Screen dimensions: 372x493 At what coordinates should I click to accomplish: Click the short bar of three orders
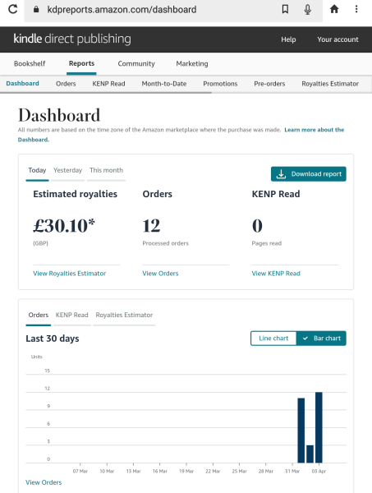click(310, 454)
